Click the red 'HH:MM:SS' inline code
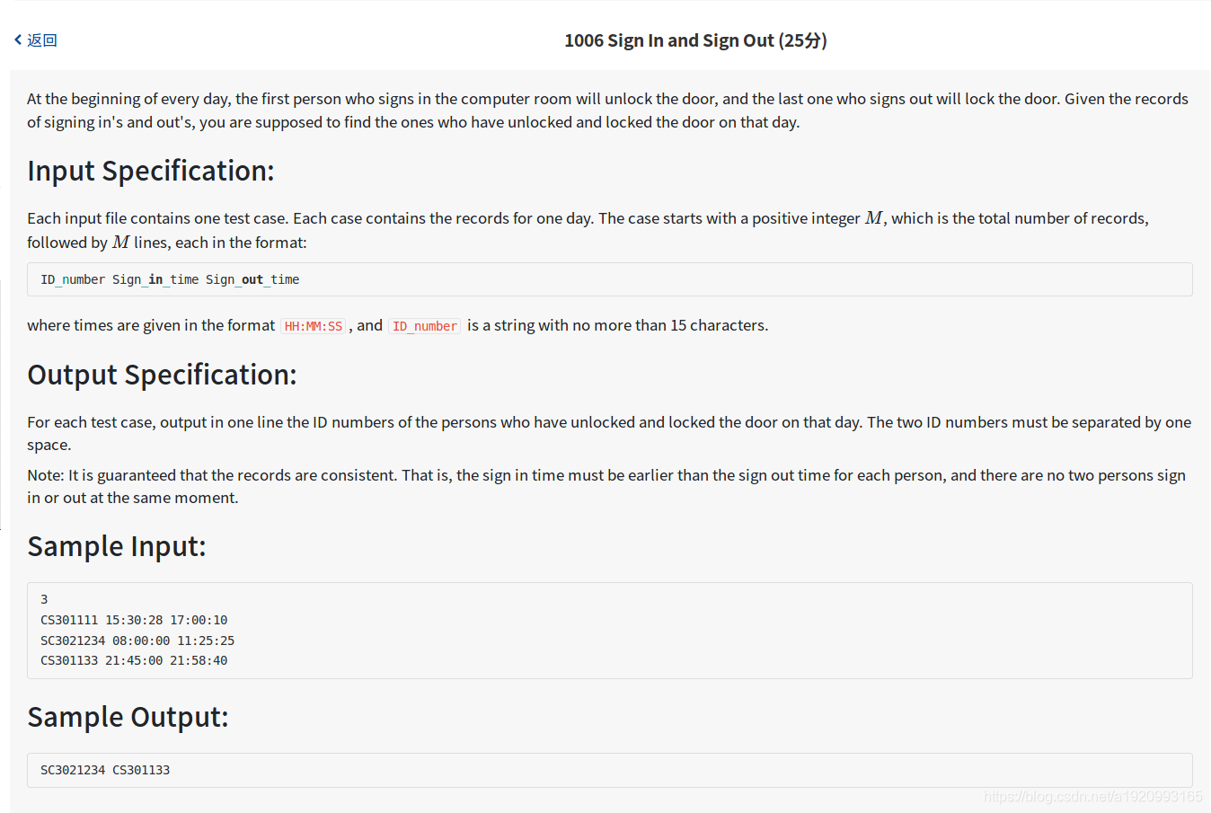 [x=314, y=326]
